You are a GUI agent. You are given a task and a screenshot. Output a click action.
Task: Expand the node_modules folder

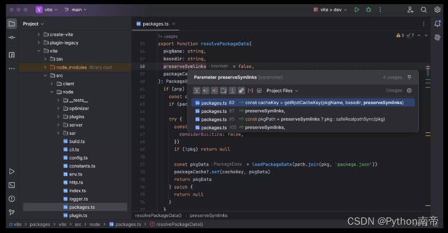45,67
